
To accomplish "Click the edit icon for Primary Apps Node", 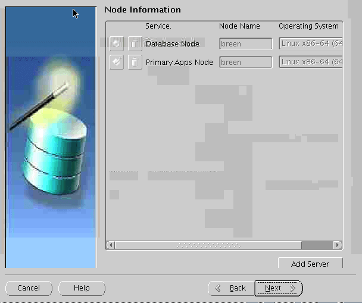I will tap(117, 62).
